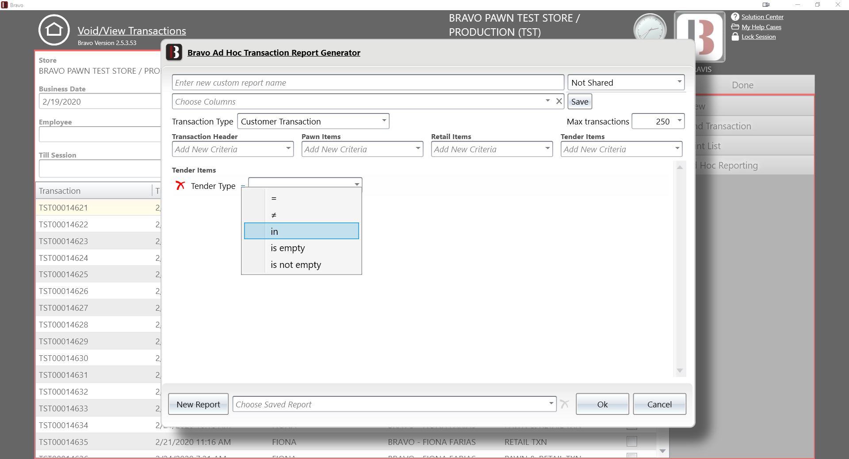Click the Cancel button
849x459 pixels.
pos(659,404)
